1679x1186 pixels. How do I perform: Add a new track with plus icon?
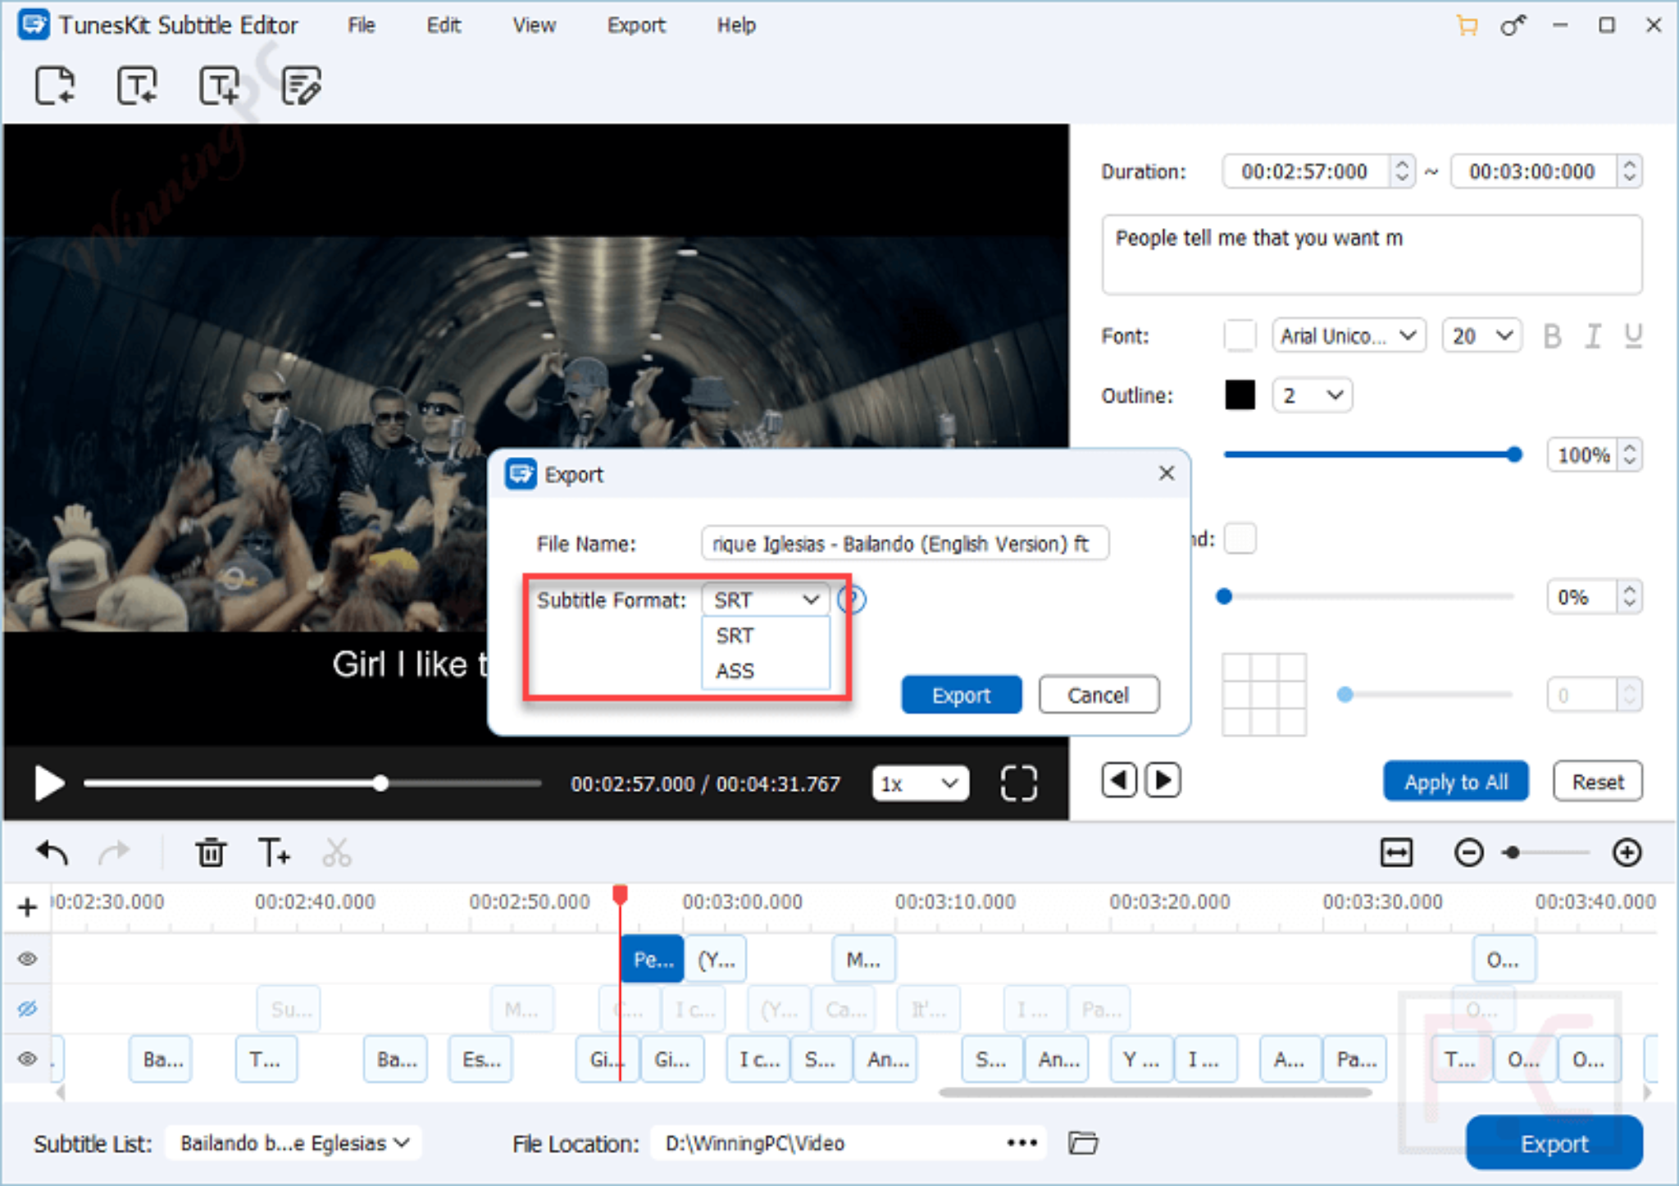pos(27,907)
